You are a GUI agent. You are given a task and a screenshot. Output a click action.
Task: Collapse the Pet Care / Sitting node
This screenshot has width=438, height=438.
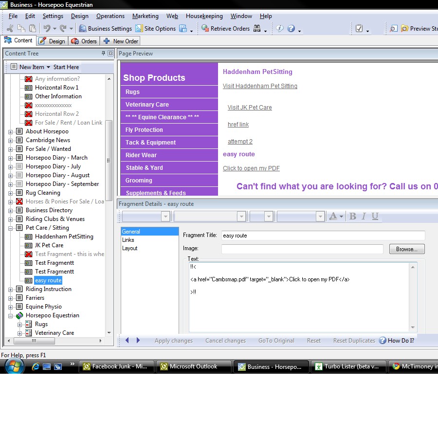pyautogui.click(x=11, y=228)
